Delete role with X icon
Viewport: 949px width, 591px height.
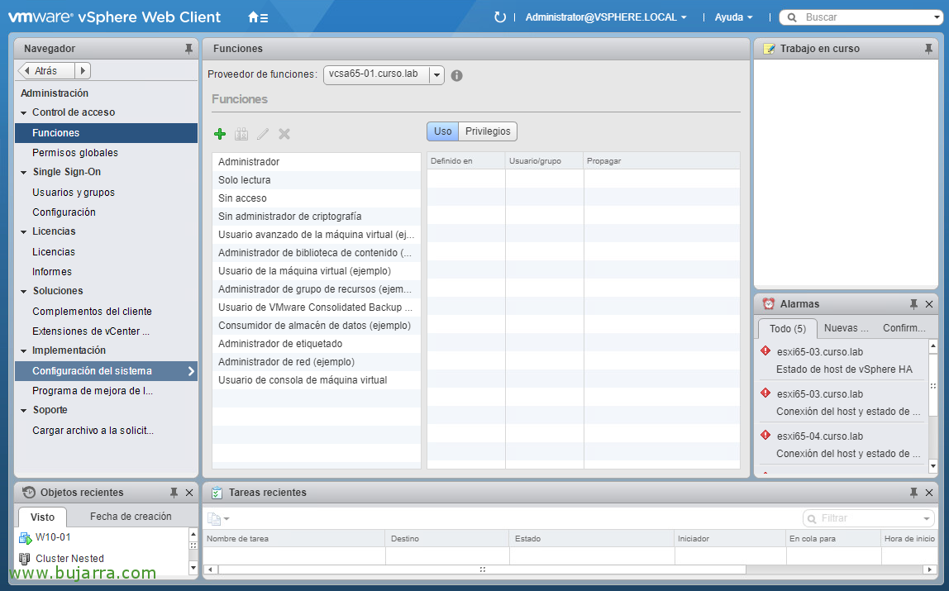(284, 134)
